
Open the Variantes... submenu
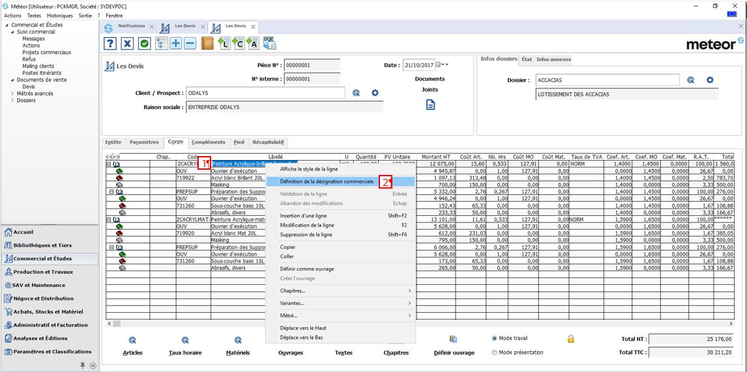(341, 302)
